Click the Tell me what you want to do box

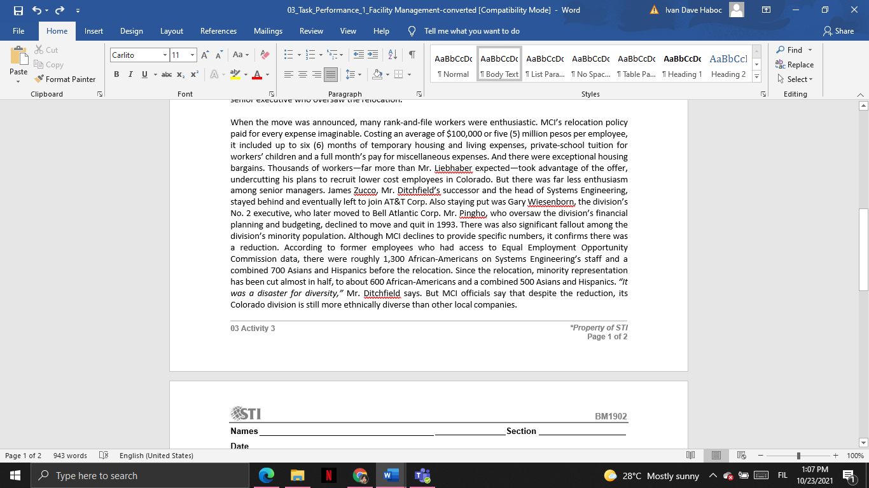point(471,31)
